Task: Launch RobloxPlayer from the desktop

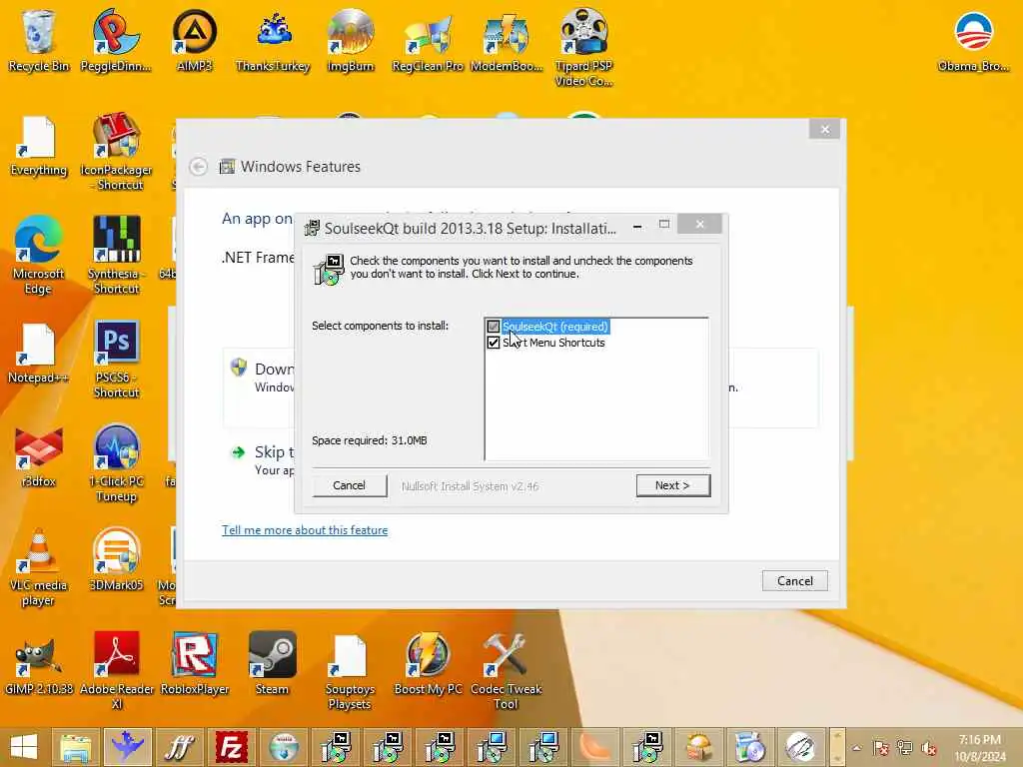Action: pos(195,663)
